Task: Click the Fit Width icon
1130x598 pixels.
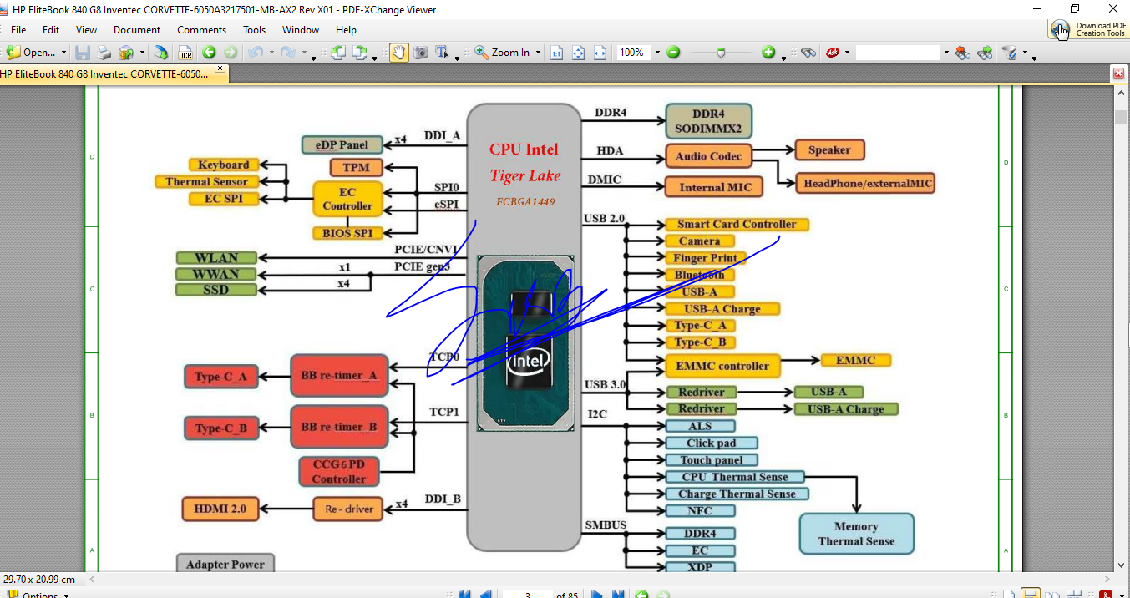Action: coord(600,52)
